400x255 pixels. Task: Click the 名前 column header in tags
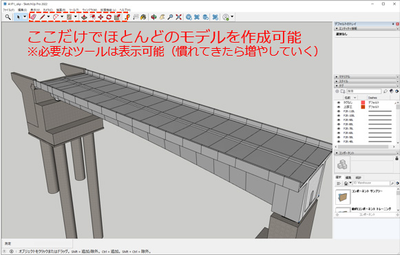click(350, 98)
